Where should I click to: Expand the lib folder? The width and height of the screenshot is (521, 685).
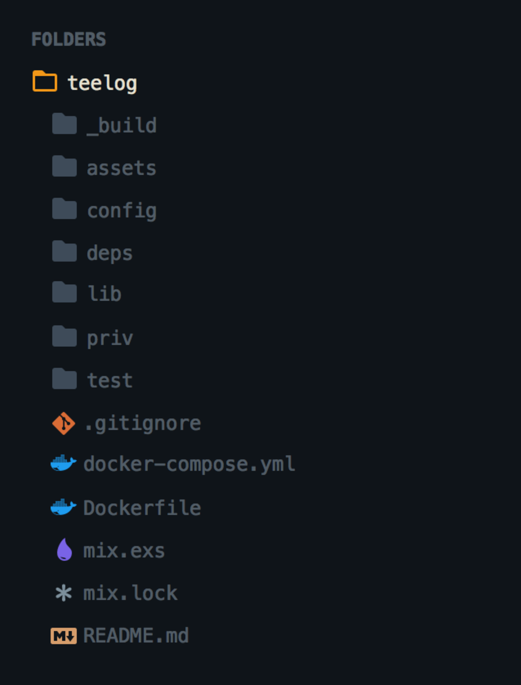point(104,293)
